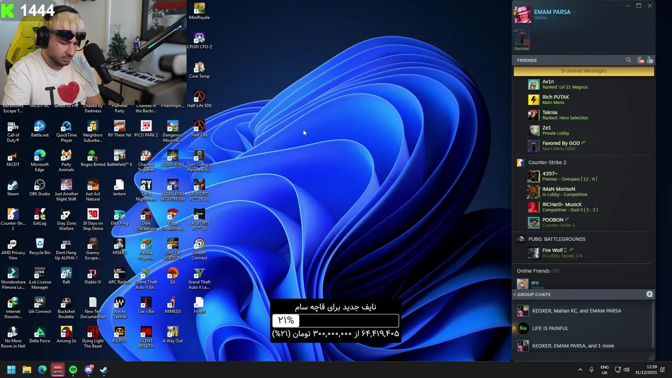Open chat with friend Ze1
The image size is (672, 378).
coord(583,130)
